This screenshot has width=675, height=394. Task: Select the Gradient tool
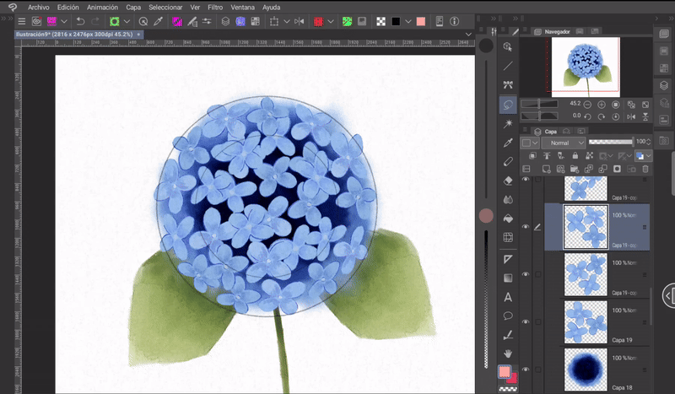pos(508,278)
